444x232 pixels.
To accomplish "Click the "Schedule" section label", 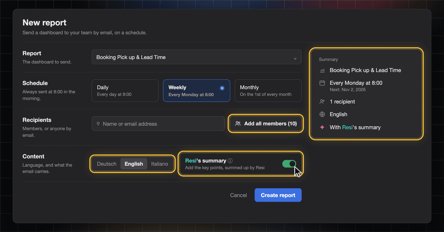I will (x=35, y=83).
